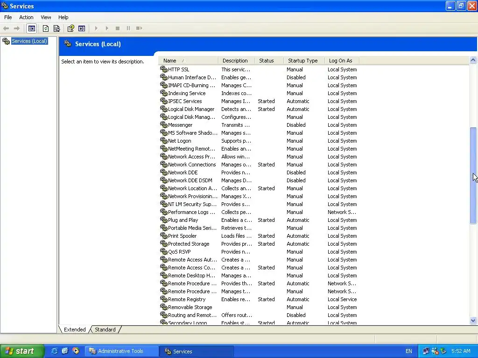Click the gear icon beside Remote Registry
This screenshot has height=358, width=478.
click(x=164, y=299)
